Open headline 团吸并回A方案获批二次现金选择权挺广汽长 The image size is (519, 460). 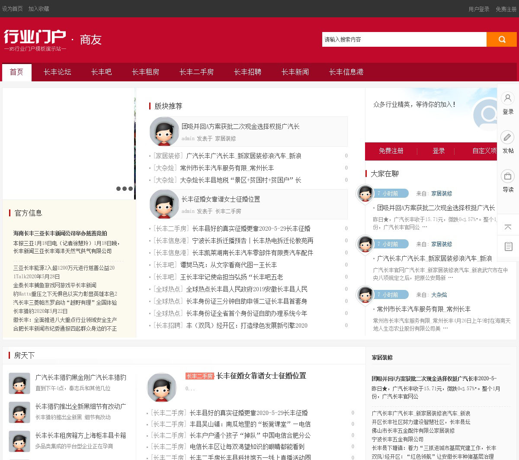(240, 126)
